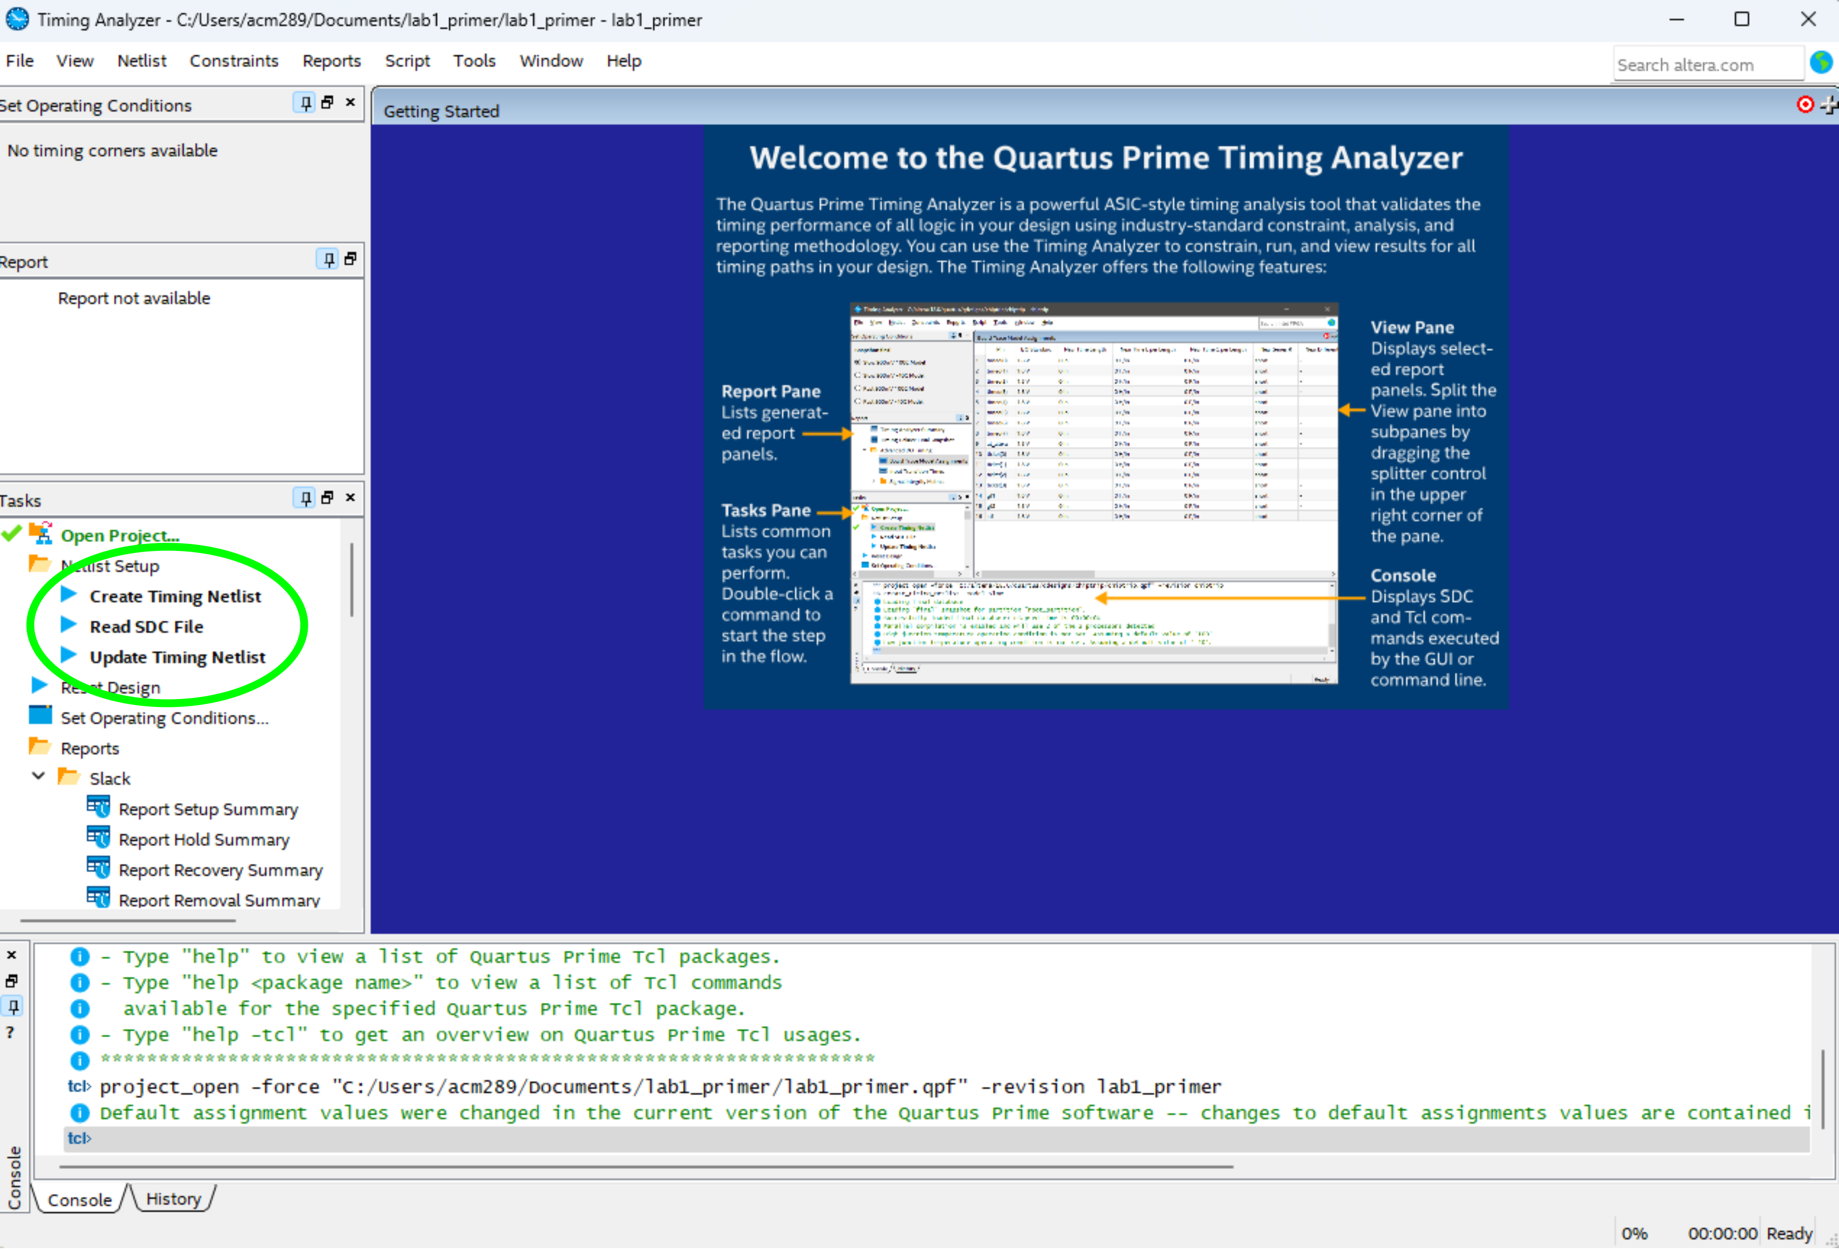Click 'No timing corners available' text

(112, 150)
